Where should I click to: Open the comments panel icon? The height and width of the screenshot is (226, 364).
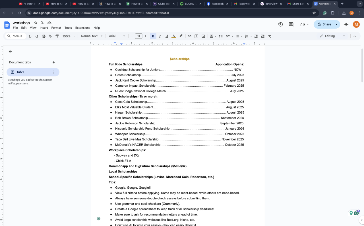click(291, 24)
